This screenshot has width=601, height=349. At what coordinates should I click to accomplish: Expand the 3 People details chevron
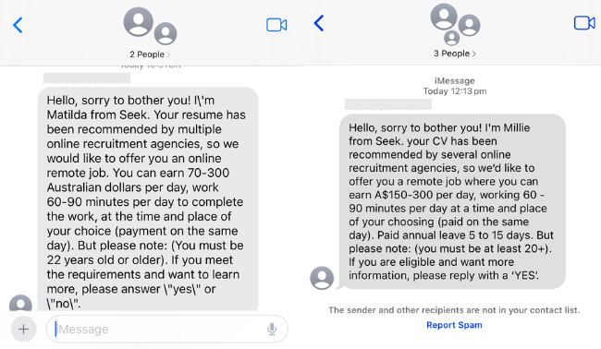tap(473, 54)
